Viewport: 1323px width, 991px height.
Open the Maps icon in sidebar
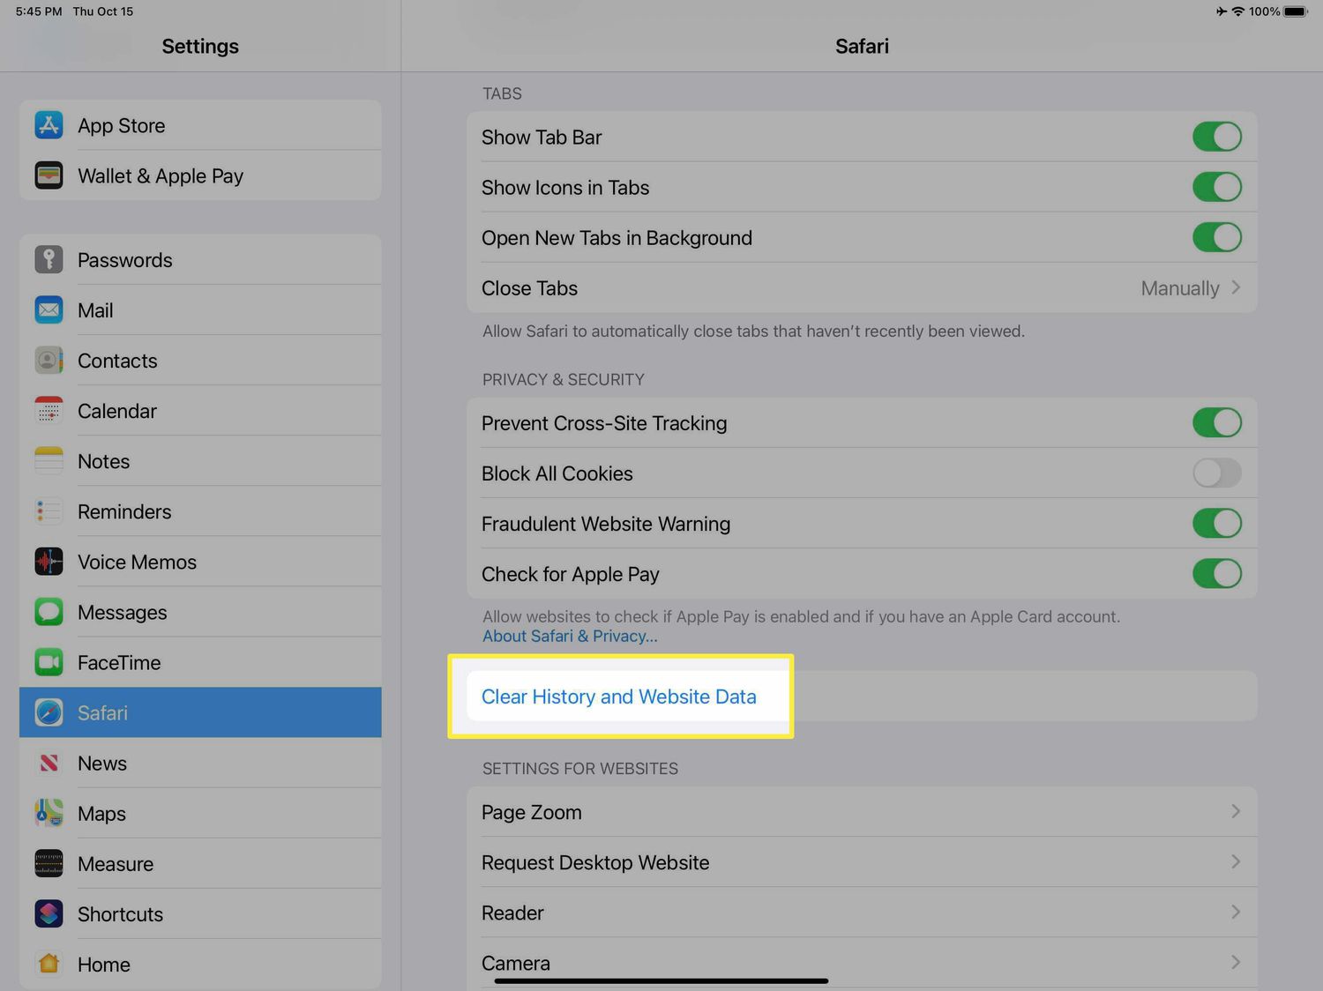[x=49, y=813]
